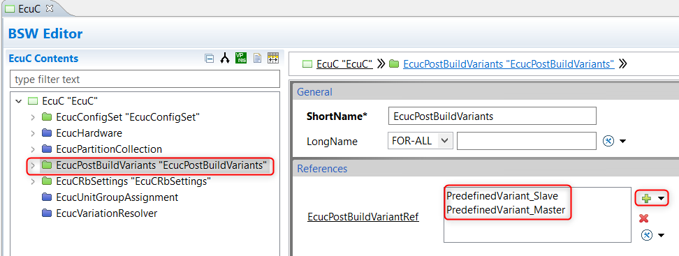Click the hierarchy fork icon in contents toolbar

(224, 59)
